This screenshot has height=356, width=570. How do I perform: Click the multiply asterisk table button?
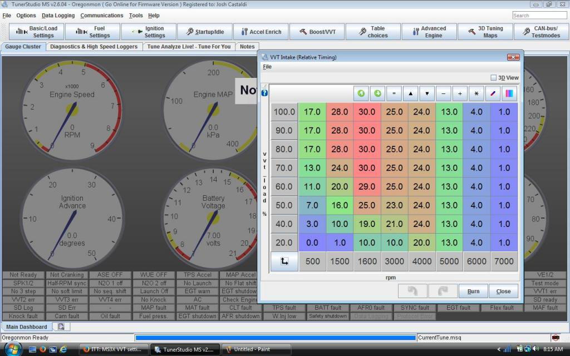pos(476,94)
